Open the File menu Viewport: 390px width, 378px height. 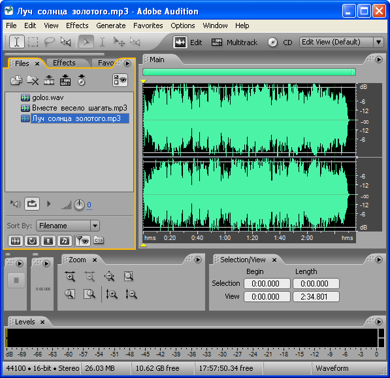click(11, 26)
